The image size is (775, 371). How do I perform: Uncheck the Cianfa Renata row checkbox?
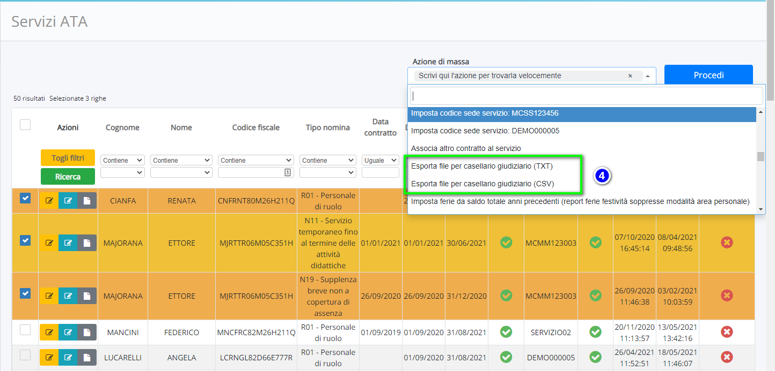point(25,198)
